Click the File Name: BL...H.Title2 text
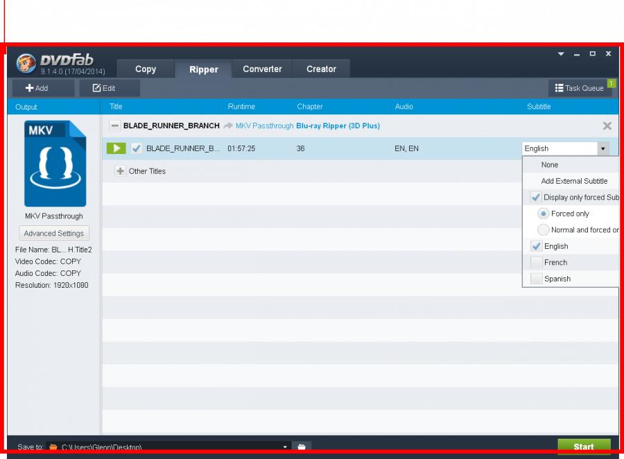 click(x=53, y=250)
